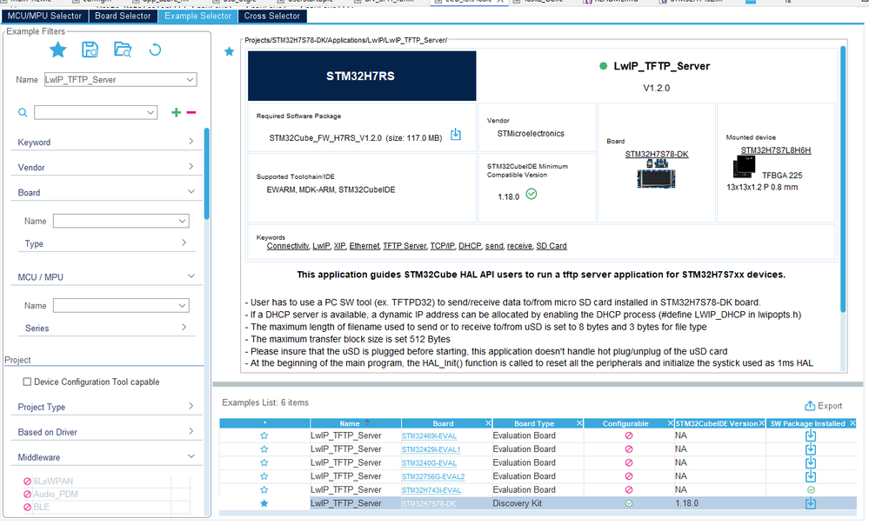
Task: Click the green plus add-filter icon
Action: [x=177, y=112]
